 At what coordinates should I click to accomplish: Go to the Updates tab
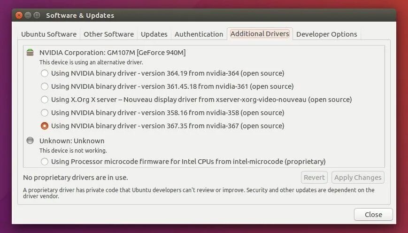pos(154,34)
